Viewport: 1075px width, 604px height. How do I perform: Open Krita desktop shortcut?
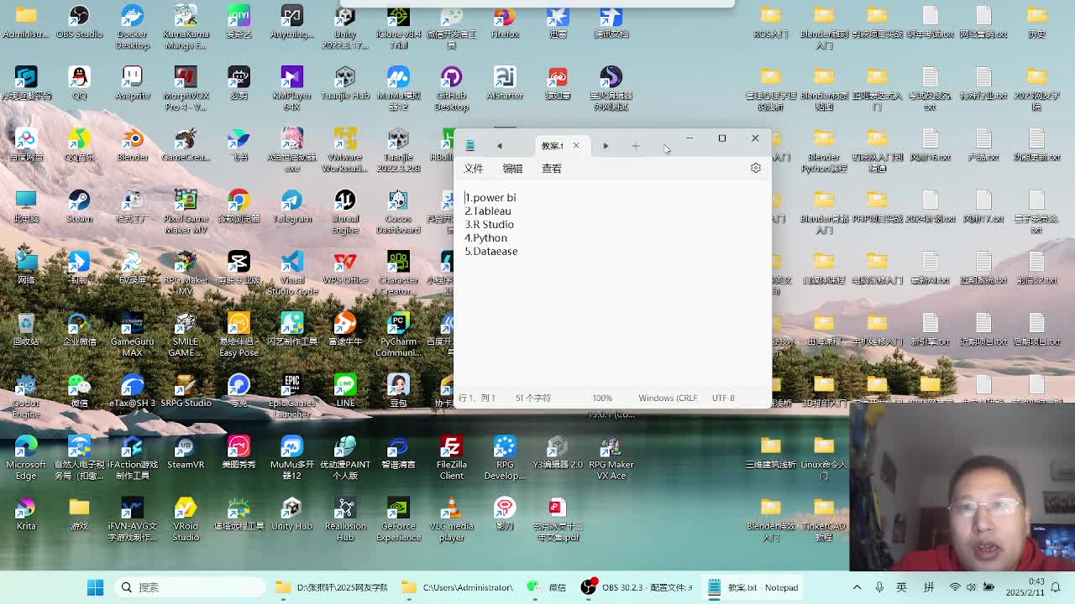26,513
